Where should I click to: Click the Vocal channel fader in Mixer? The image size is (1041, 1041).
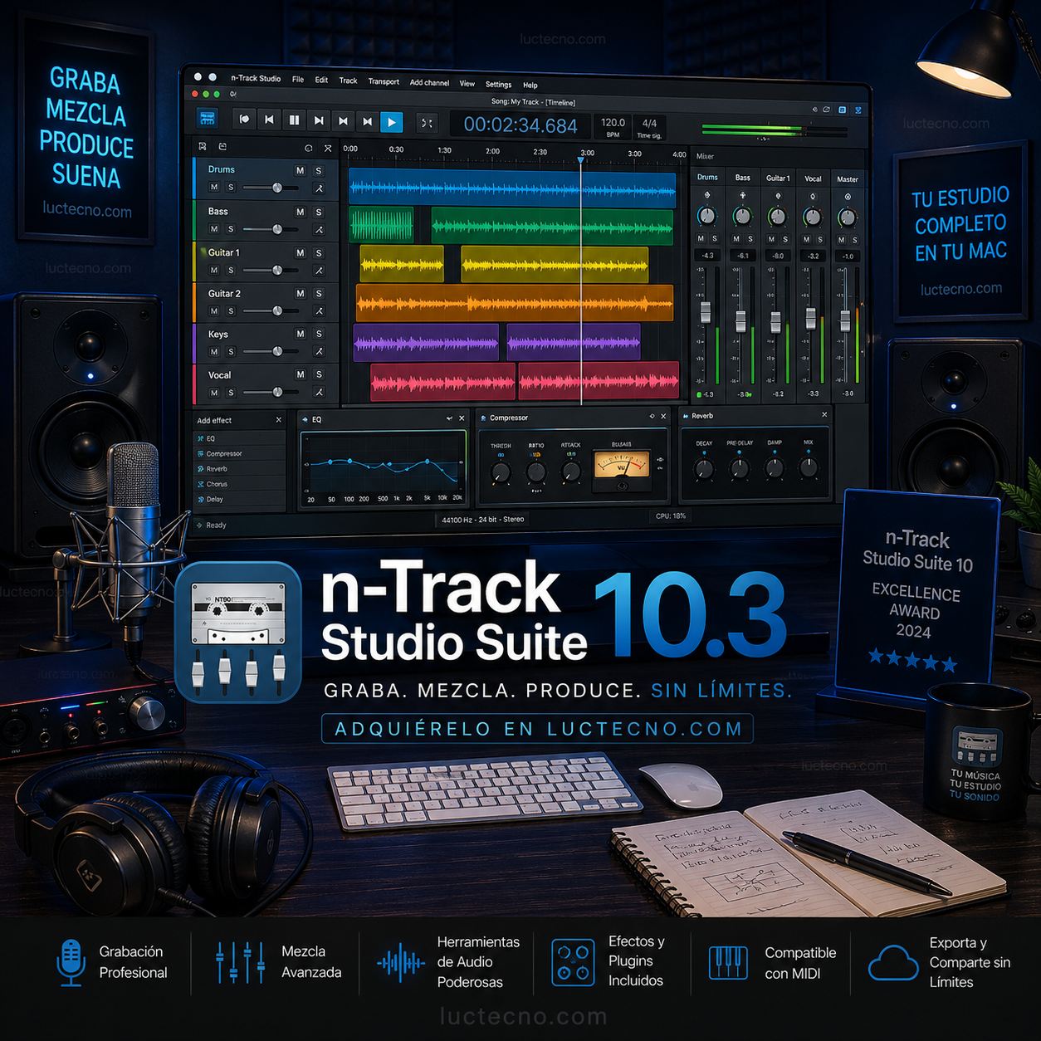click(x=811, y=317)
